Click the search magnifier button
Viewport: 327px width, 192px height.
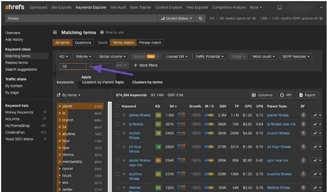tap(200, 18)
